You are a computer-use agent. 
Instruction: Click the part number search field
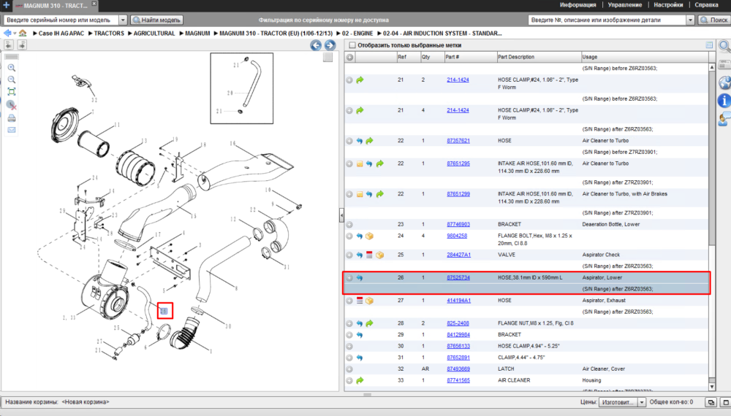[607, 20]
